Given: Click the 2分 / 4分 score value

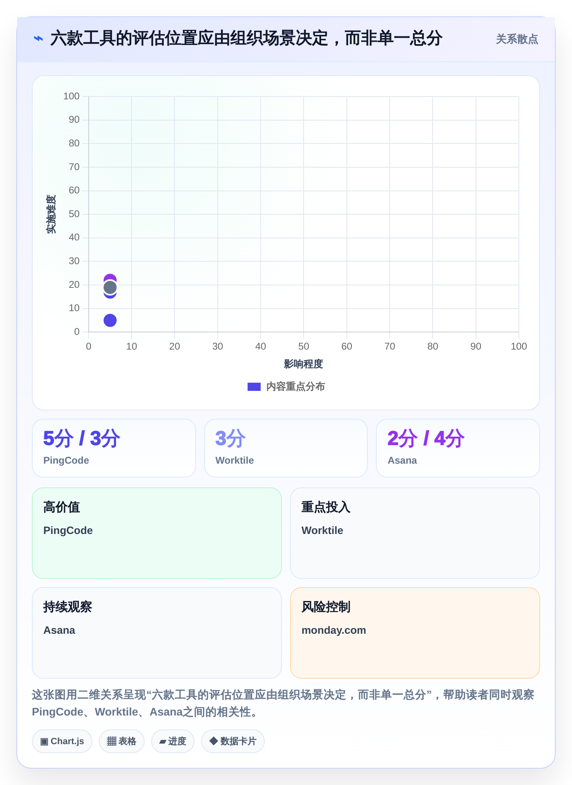Looking at the screenshot, I should 426,438.
